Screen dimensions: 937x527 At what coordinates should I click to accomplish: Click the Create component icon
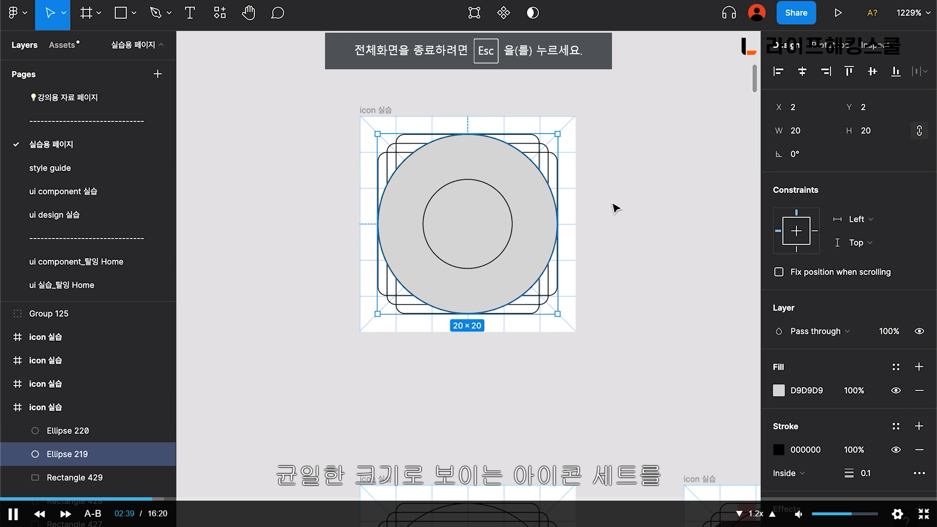[503, 13]
